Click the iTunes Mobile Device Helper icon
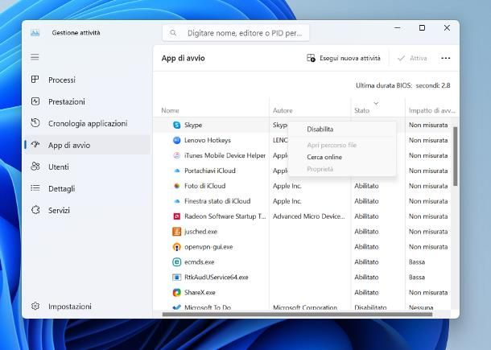 coord(176,155)
